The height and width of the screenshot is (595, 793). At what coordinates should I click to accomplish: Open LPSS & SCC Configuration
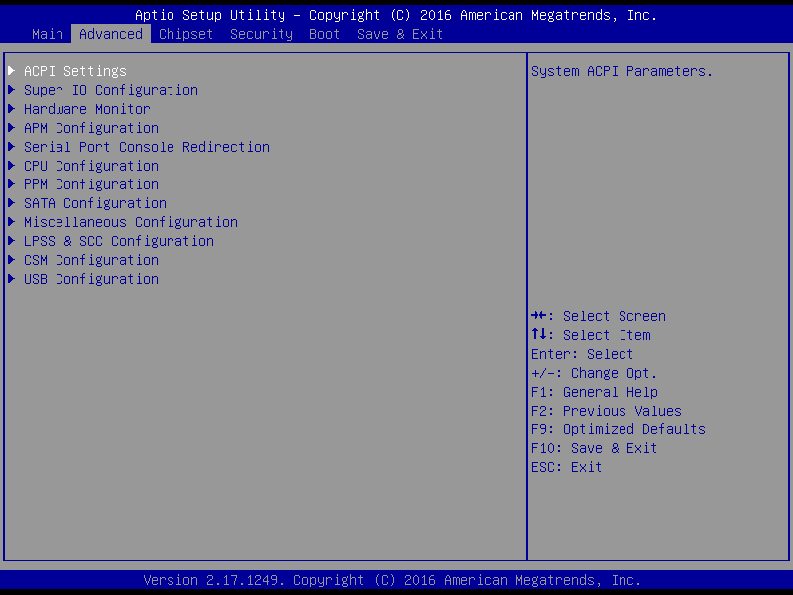coord(119,241)
